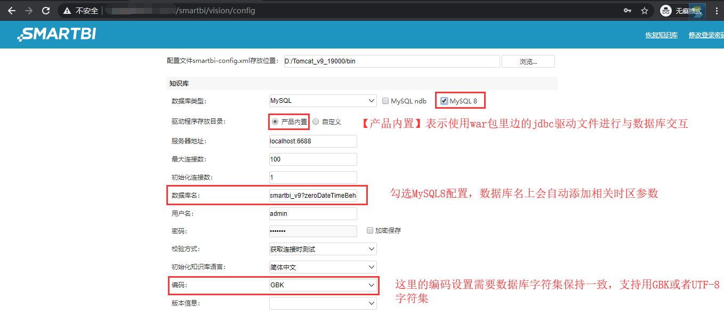Check the 加密保存 checkbox
The height and width of the screenshot is (315, 724).
(370, 231)
